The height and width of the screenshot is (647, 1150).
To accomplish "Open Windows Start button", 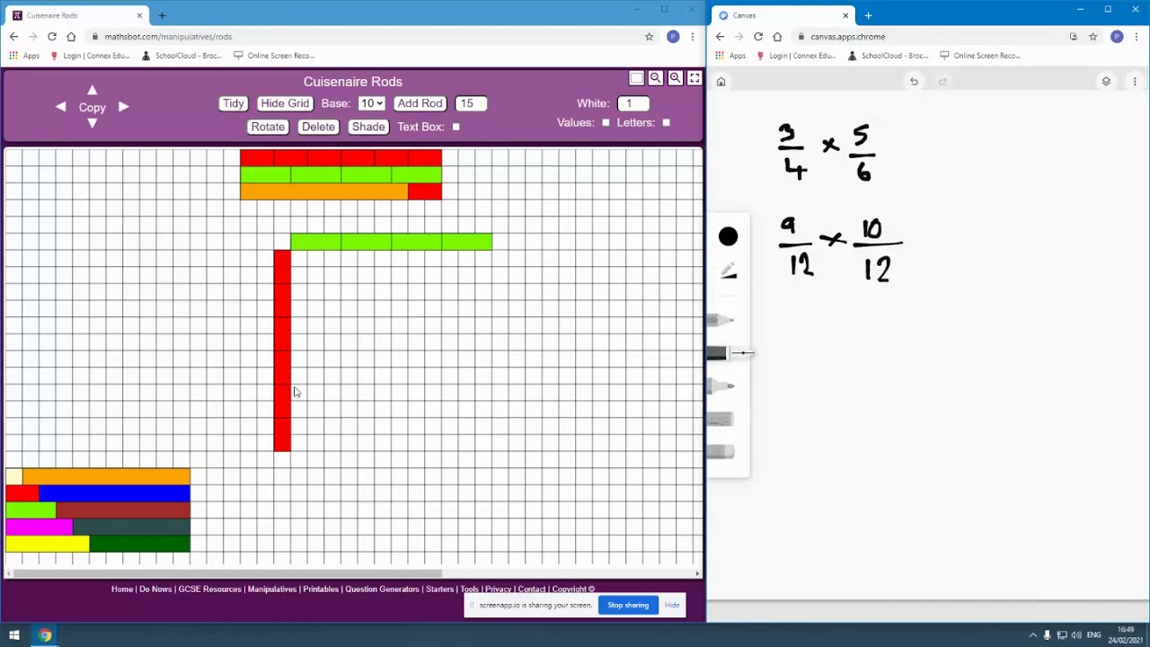I will (14, 635).
